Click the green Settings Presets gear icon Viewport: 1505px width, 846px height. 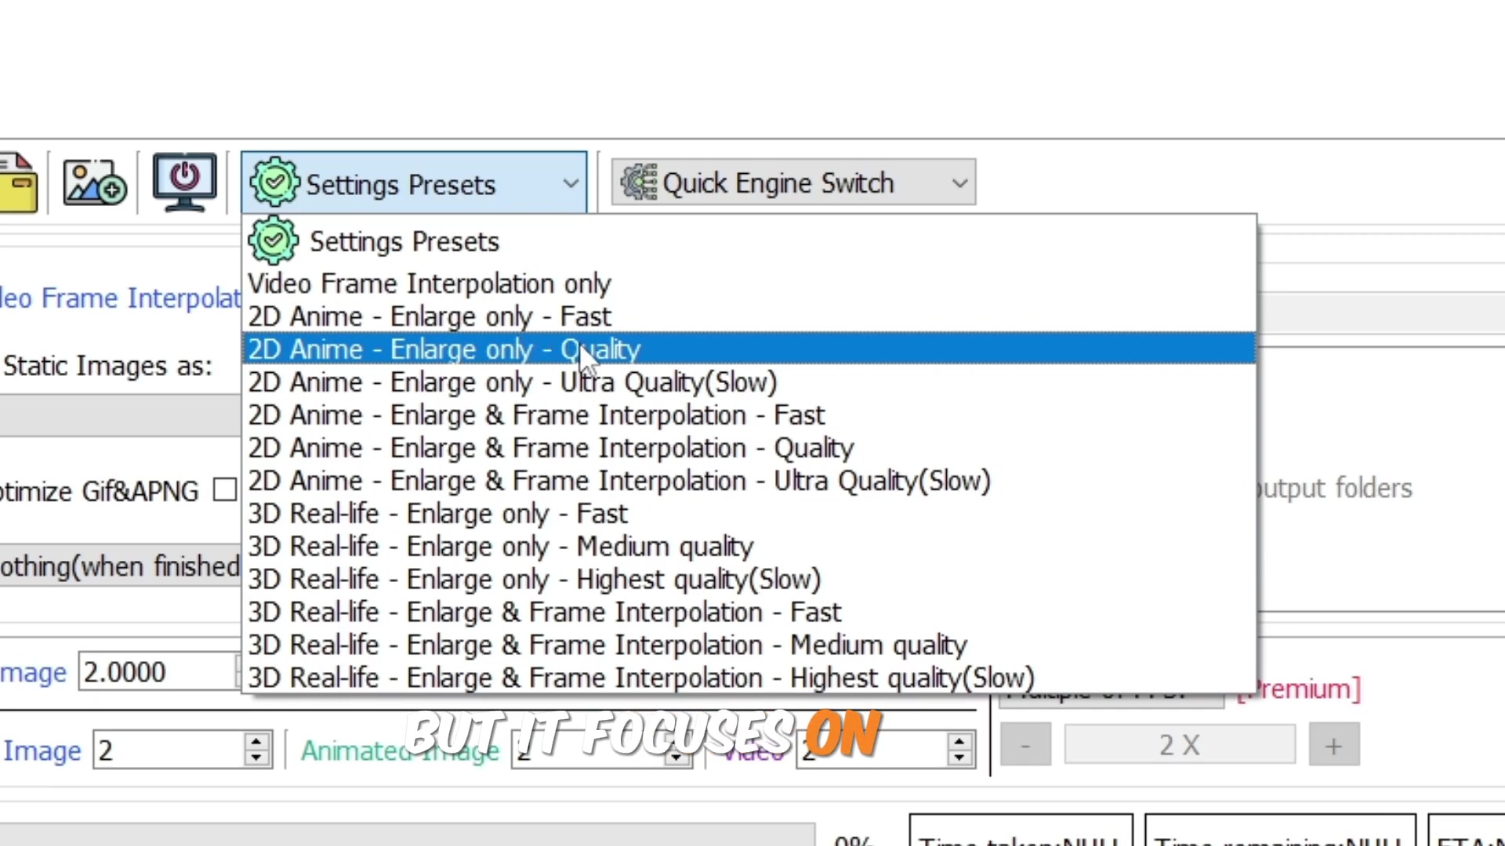point(274,183)
